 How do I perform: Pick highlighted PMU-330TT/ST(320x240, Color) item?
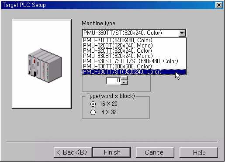[x=134, y=72]
